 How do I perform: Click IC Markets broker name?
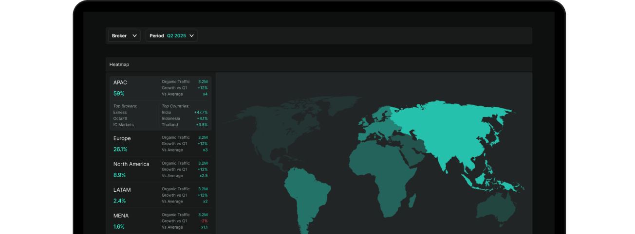[123, 125]
